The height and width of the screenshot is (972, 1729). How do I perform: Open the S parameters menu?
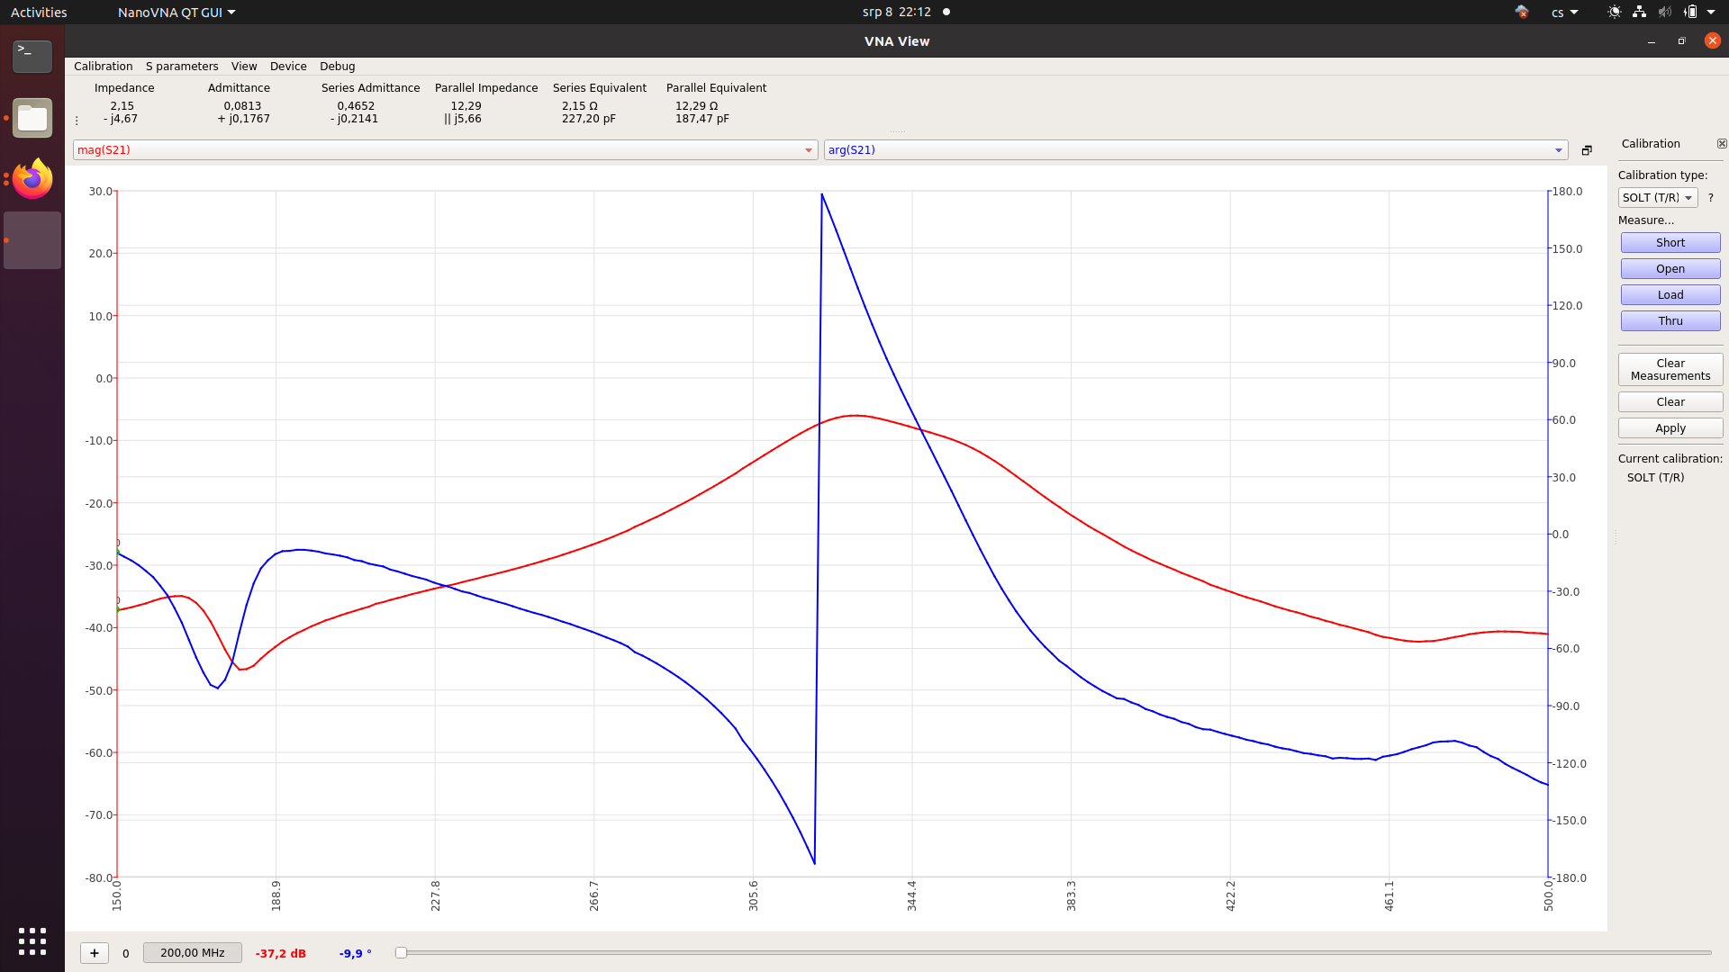tap(182, 67)
